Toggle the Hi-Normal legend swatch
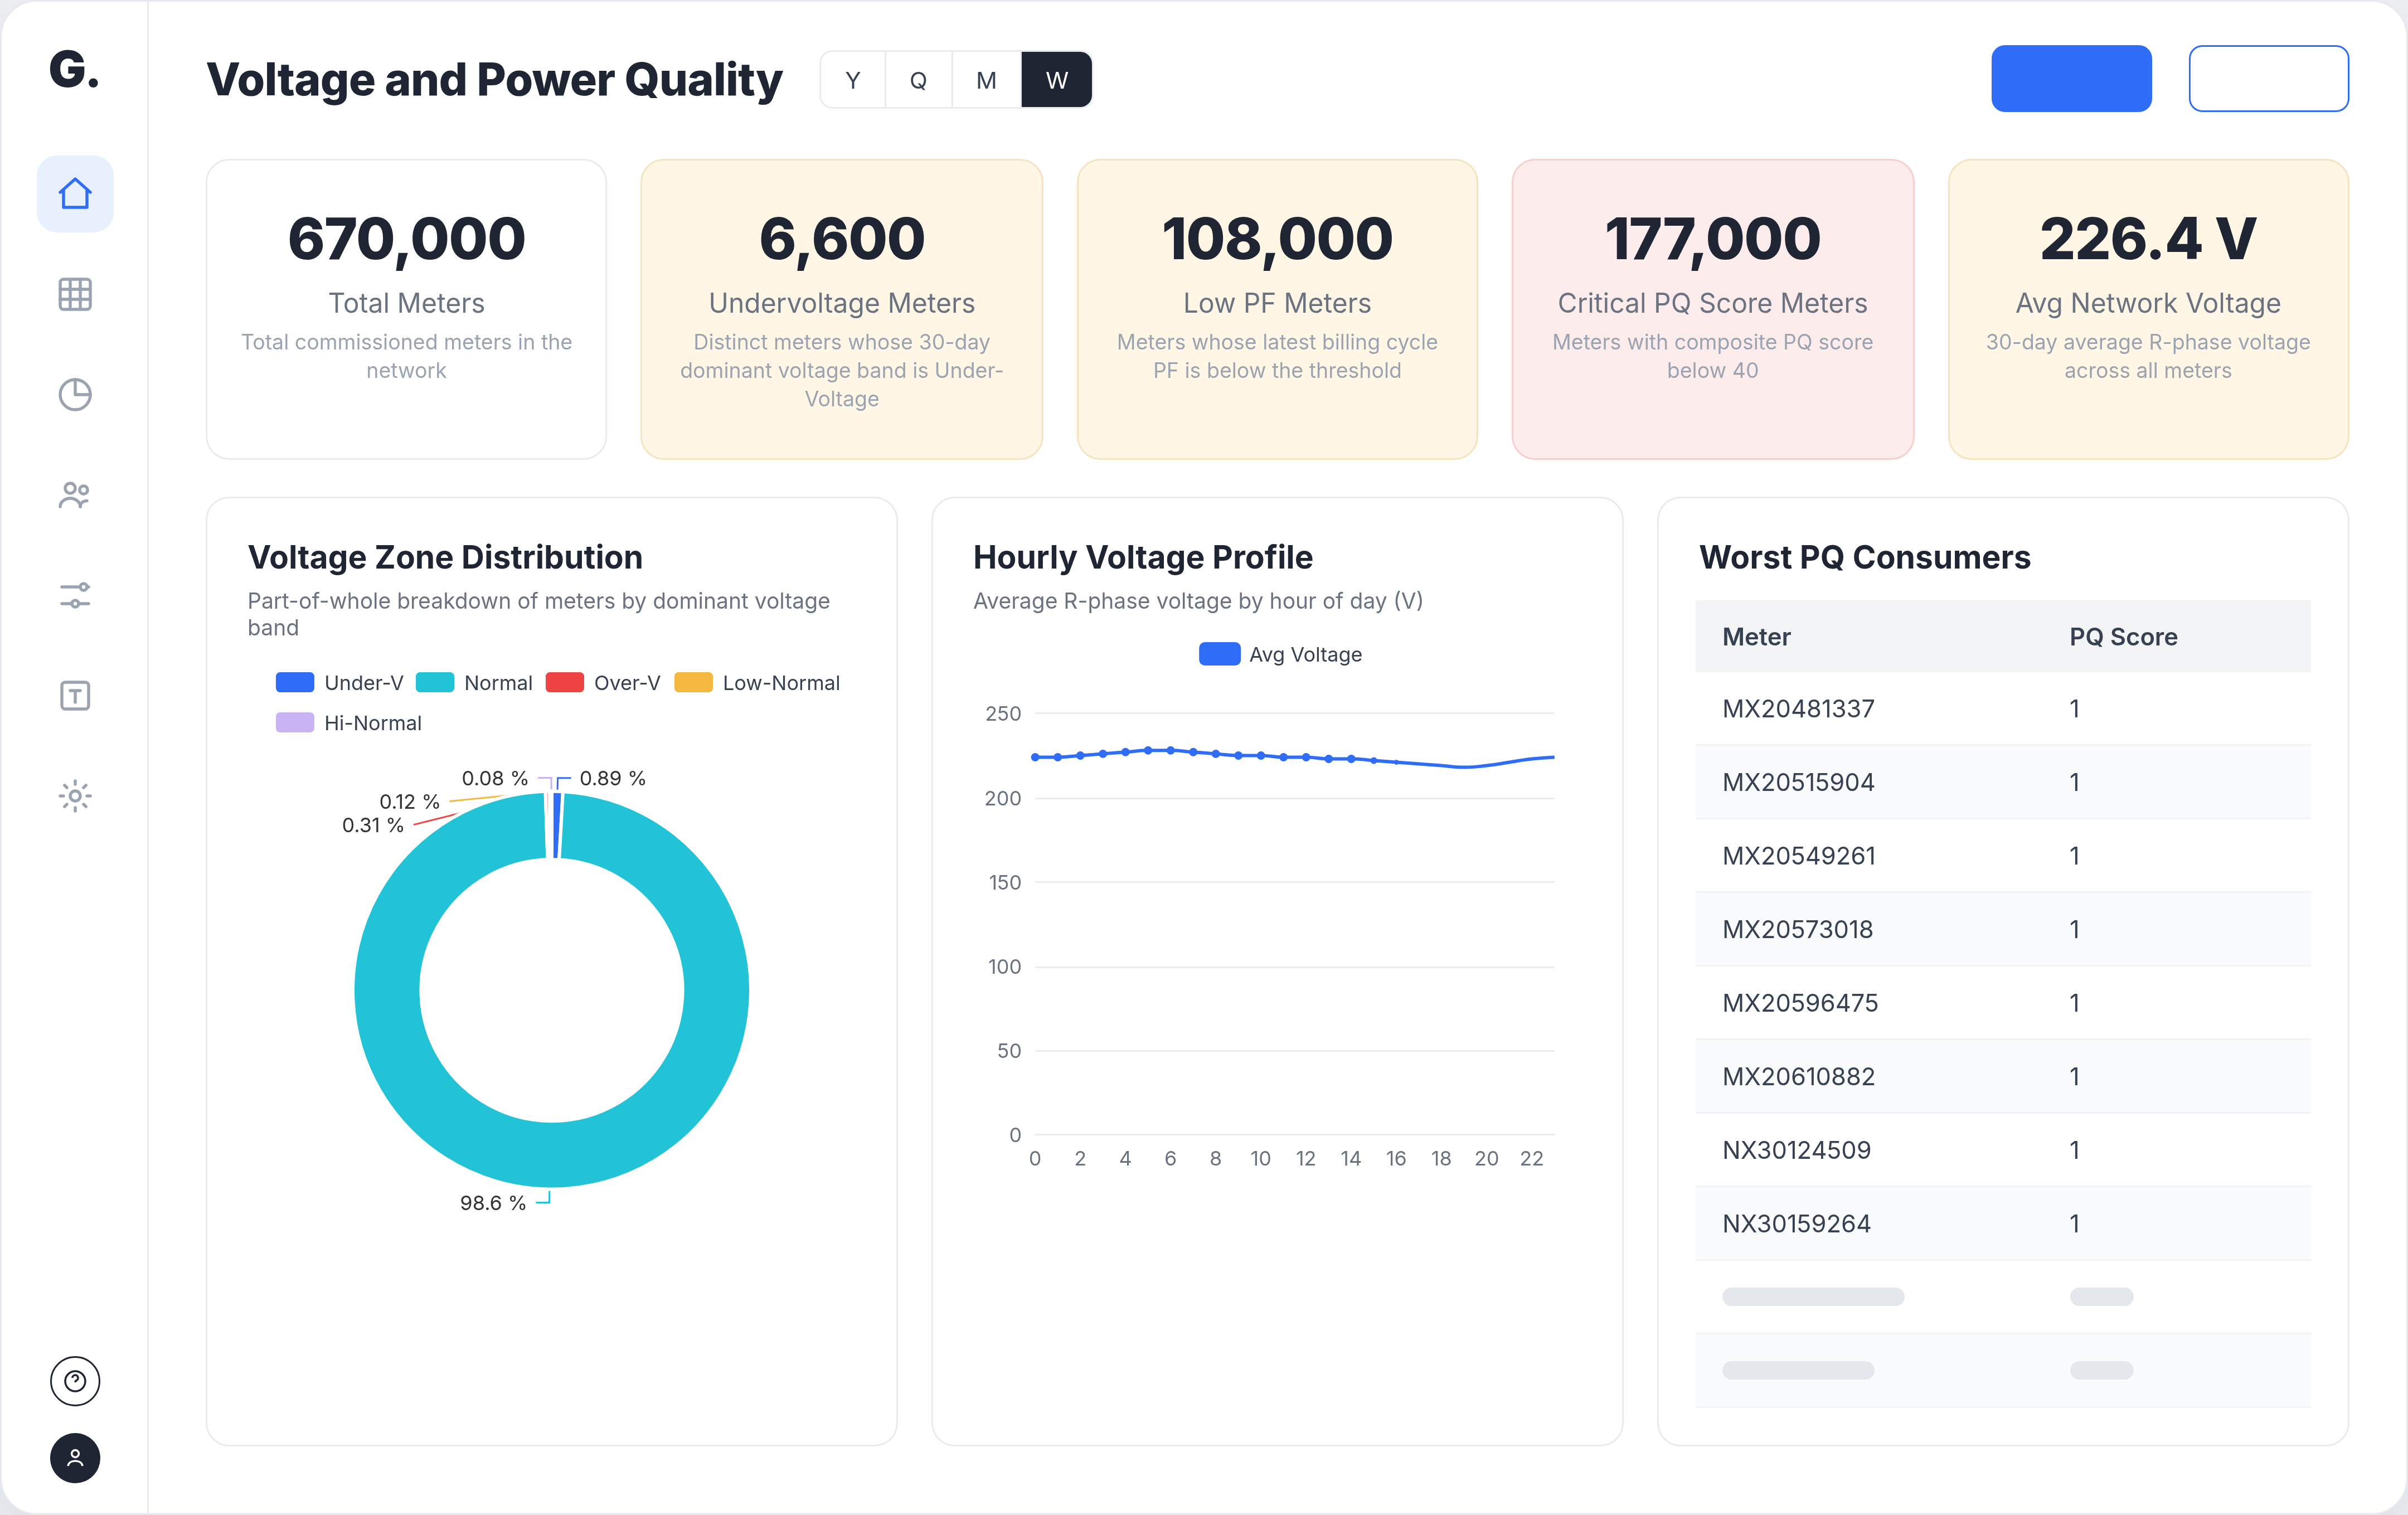Image resolution: width=2408 pixels, height=1515 pixels. pyautogui.click(x=295, y=723)
